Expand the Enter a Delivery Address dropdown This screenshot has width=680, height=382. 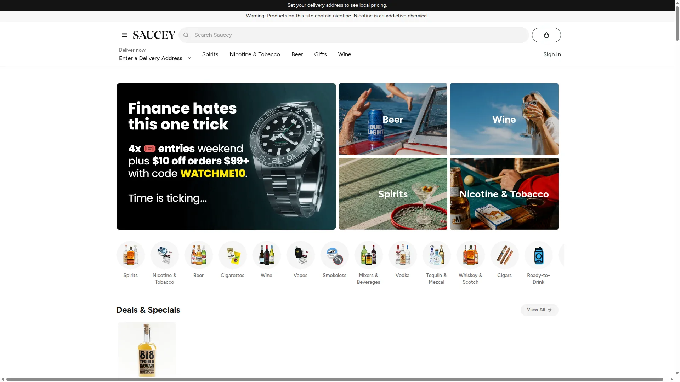pos(155,58)
